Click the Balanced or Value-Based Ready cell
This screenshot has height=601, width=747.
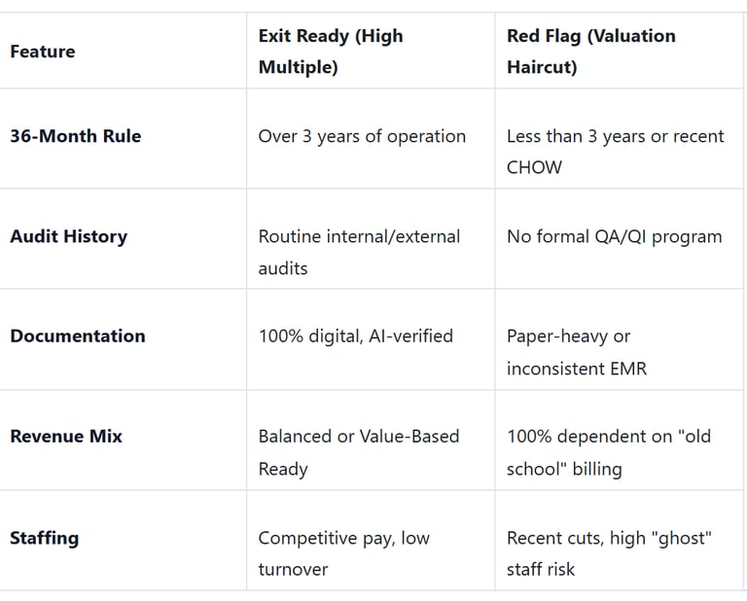coord(358,452)
